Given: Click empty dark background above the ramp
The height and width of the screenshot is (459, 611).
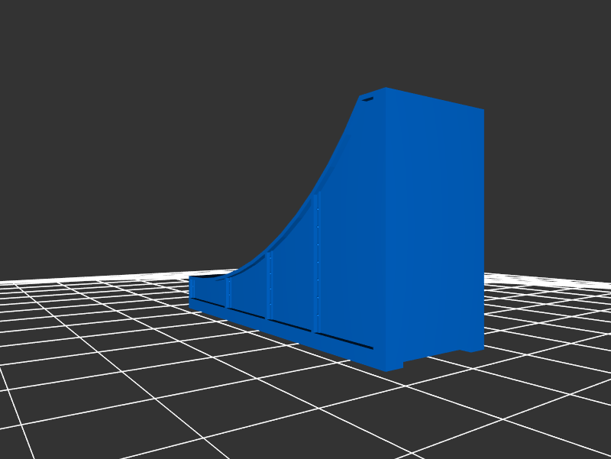Looking at the screenshot, I should click(229, 115).
